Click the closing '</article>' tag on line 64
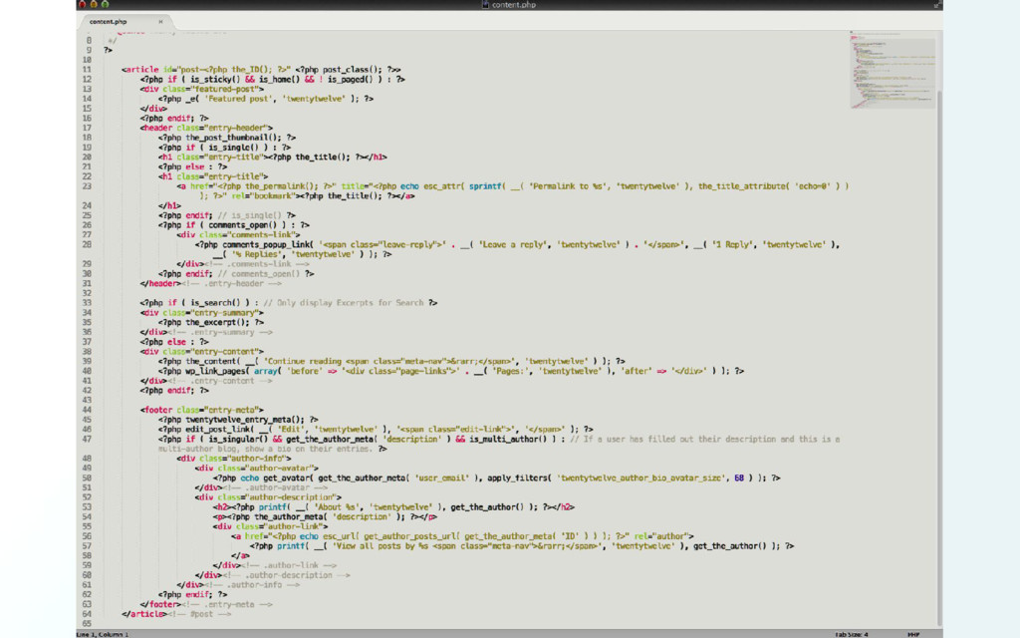The image size is (1020, 638). pos(143,614)
